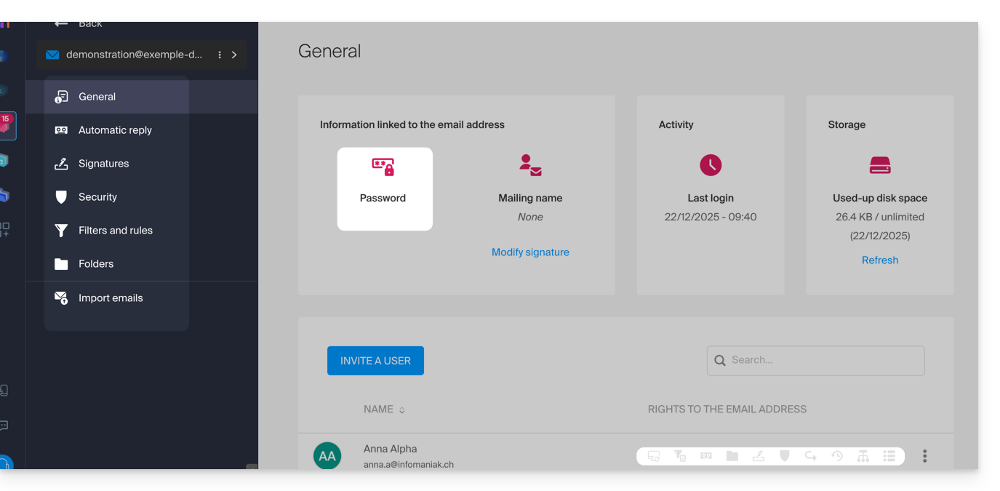Open the three-dot menu beside demonstration email address

point(220,55)
